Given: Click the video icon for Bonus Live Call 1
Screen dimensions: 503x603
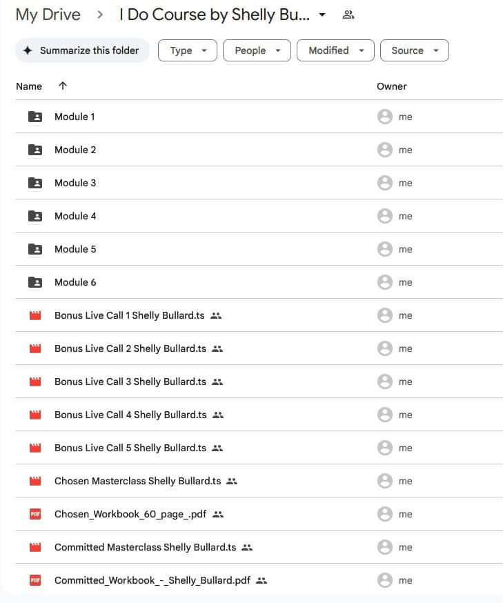Looking at the screenshot, I should pos(35,315).
